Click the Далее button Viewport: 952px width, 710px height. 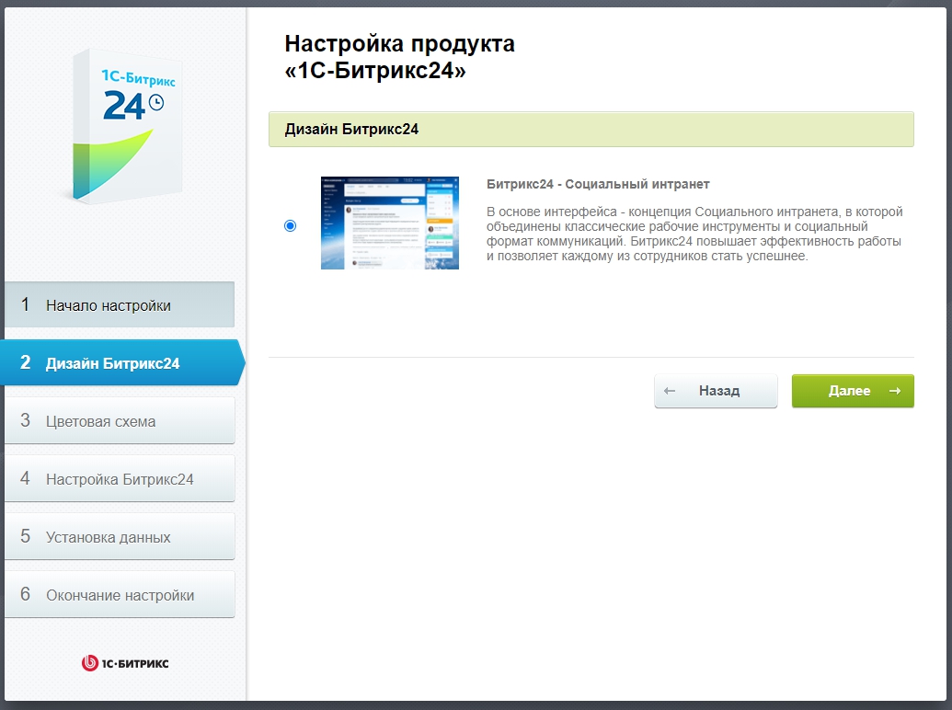click(x=853, y=391)
